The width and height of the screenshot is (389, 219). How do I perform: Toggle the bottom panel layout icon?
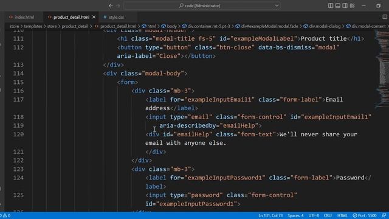(338, 5)
